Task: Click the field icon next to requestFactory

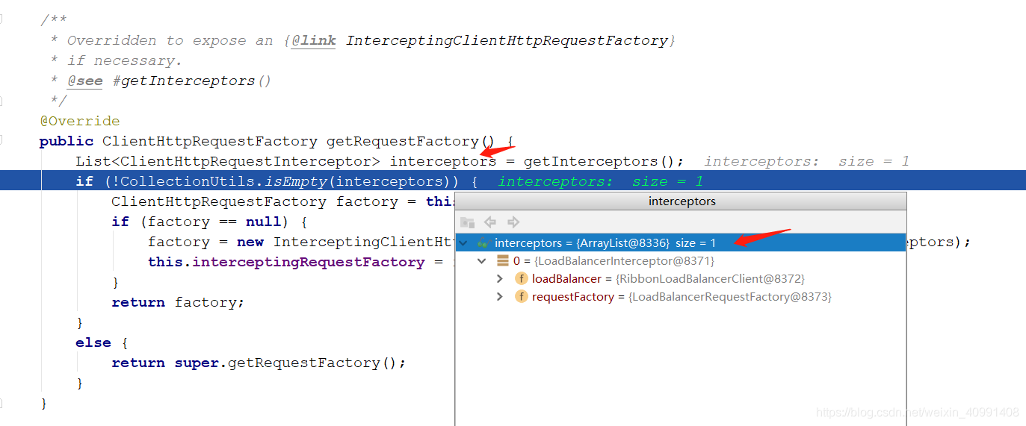Action: (522, 297)
